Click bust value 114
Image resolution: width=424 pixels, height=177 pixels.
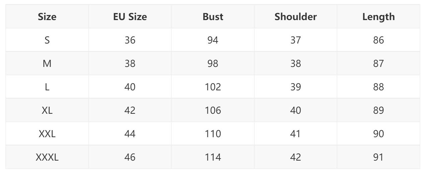tap(213, 157)
